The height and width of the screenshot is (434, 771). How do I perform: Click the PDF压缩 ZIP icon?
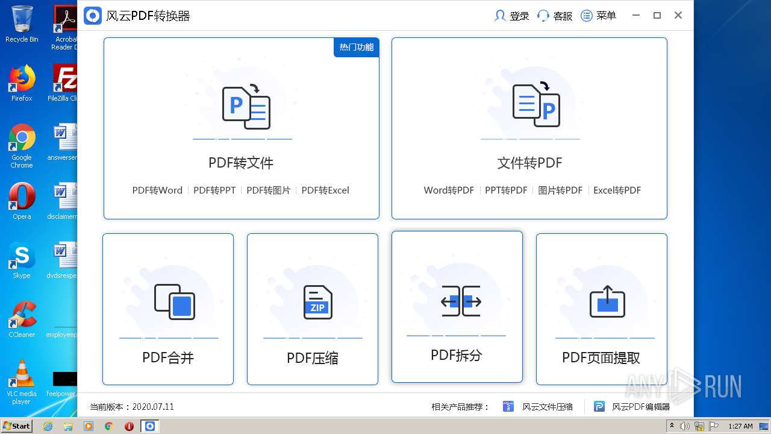point(318,302)
